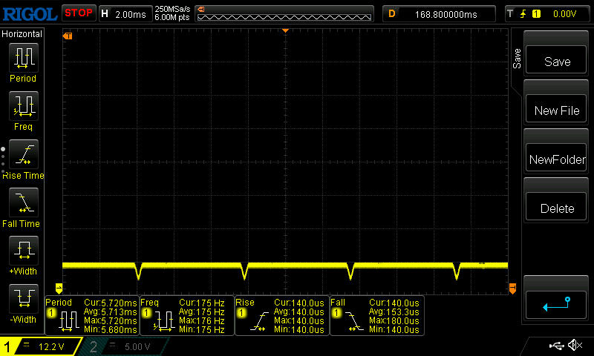
Task: Click the 250MSa/s sample rate readout
Action: tap(172, 9)
